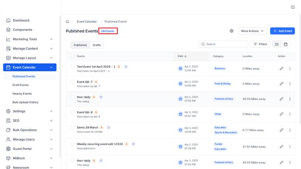Edit pencil for Test Event 1st April 2025
Image resolution: width=301 pixels, height=169 pixels.
(x=281, y=68)
